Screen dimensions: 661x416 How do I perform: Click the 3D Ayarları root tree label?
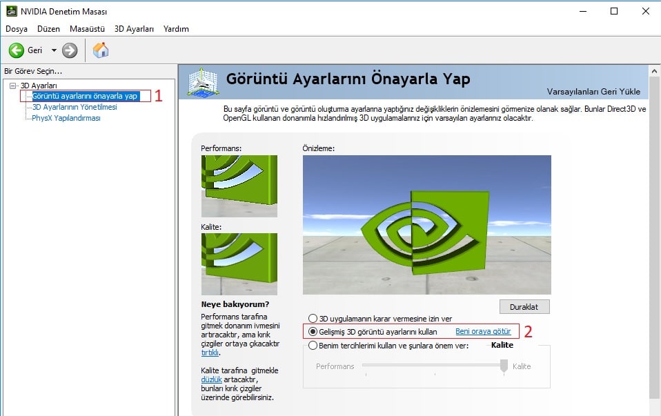pyautogui.click(x=39, y=86)
